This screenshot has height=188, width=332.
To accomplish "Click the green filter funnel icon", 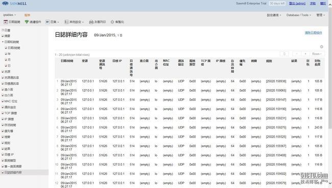I will 27,22.
